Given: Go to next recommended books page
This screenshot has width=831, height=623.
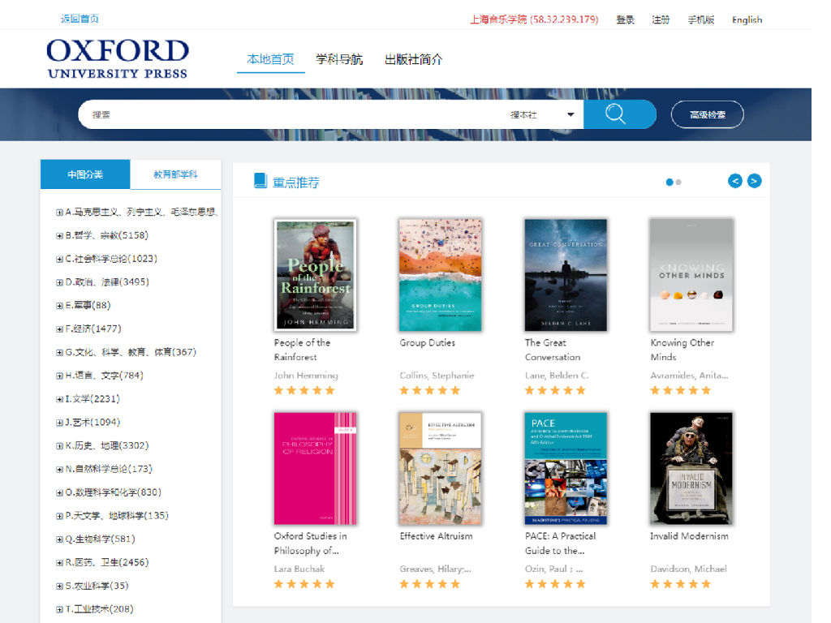Looking at the screenshot, I should click(754, 181).
